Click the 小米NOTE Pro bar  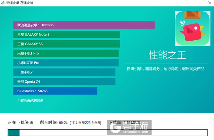pyautogui.click(x=66, y=63)
